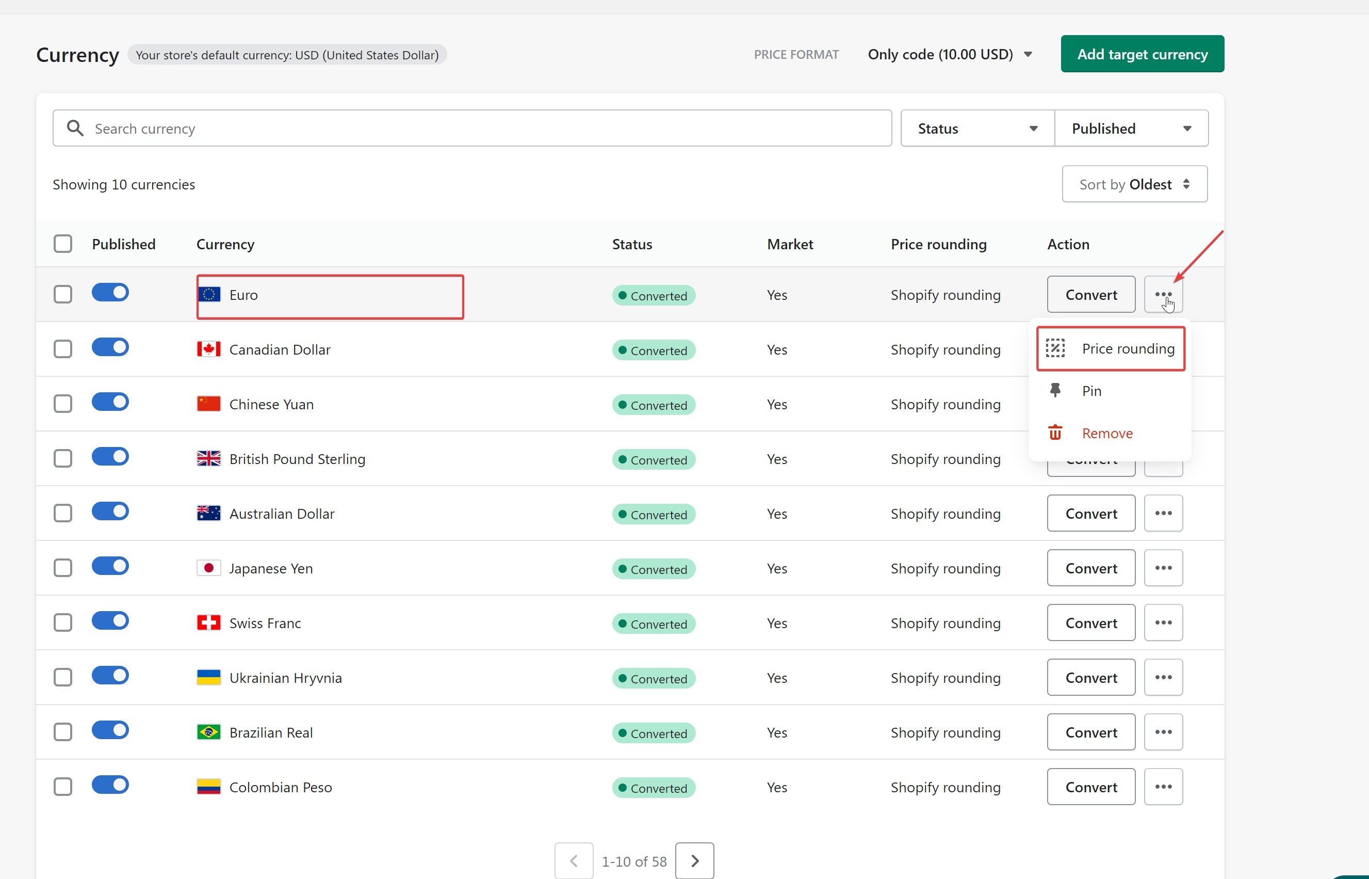Toggle Brazilian Real published switch
The width and height of the screenshot is (1369, 879).
110,730
